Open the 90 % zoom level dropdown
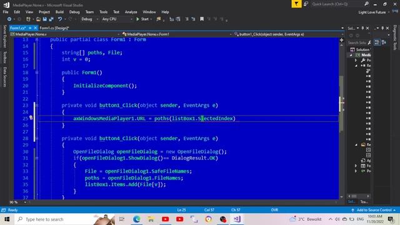This screenshot has width=400, height=225. click(x=18, y=202)
